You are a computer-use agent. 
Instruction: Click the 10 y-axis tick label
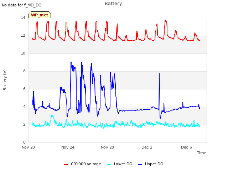point(23,53)
